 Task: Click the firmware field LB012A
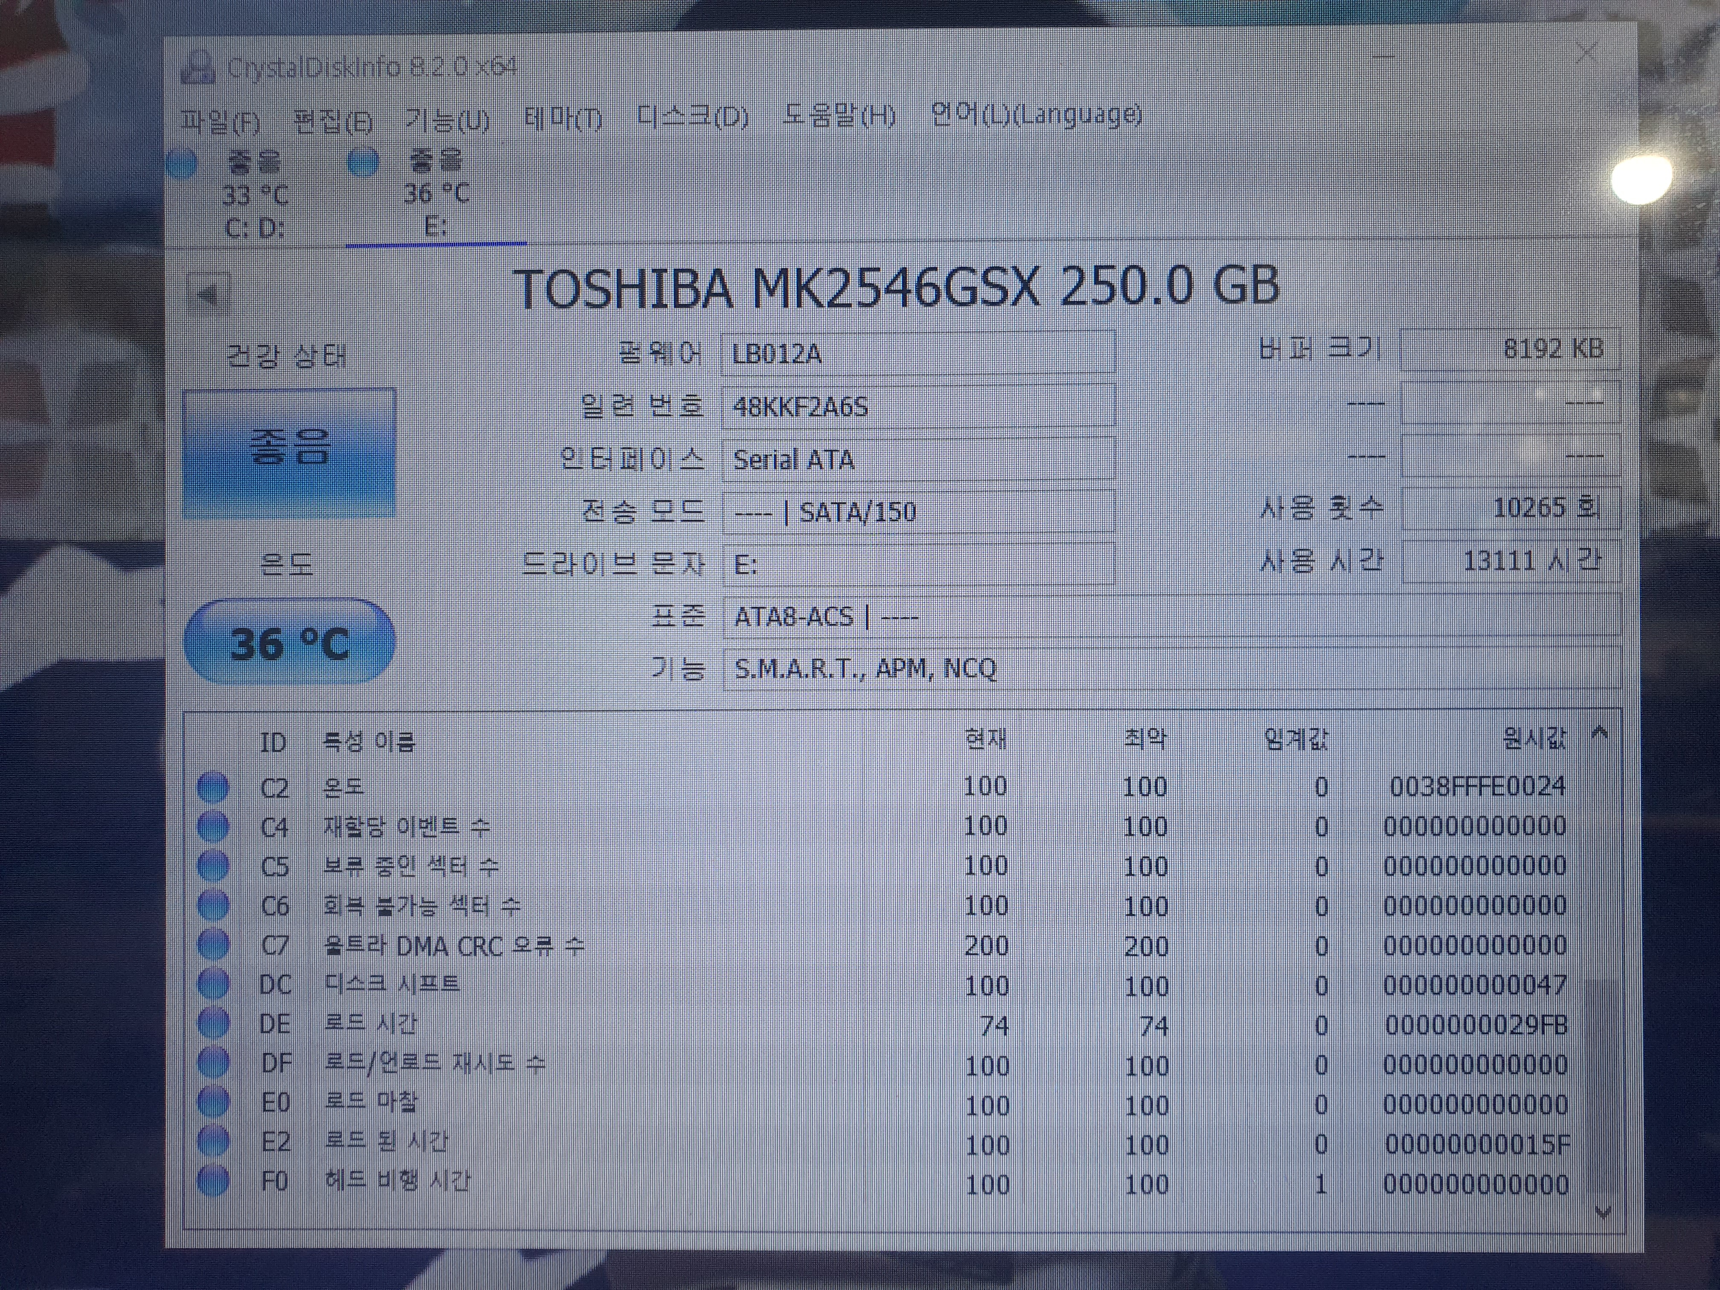(918, 354)
